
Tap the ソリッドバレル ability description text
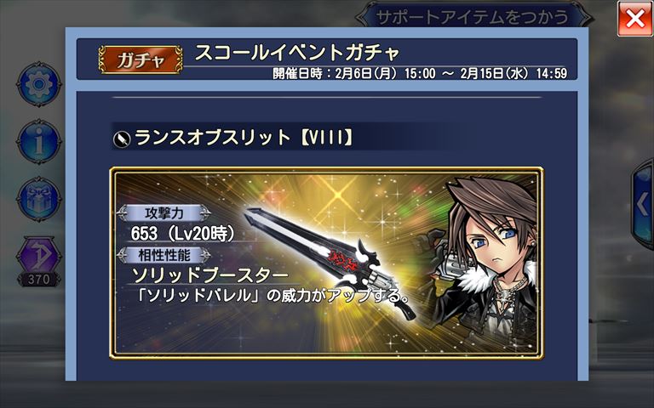point(274,295)
